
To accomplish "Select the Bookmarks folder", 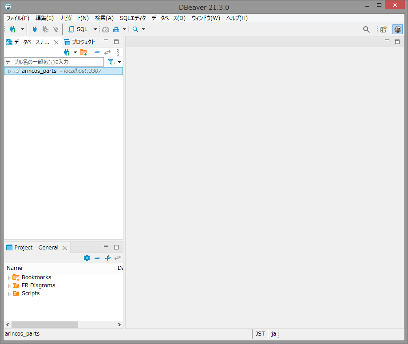I will pos(36,277).
